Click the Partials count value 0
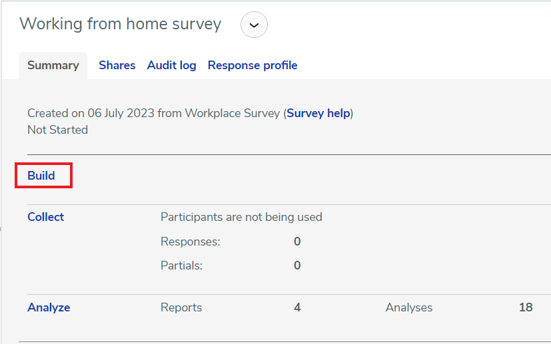551x344 pixels. [x=297, y=265]
